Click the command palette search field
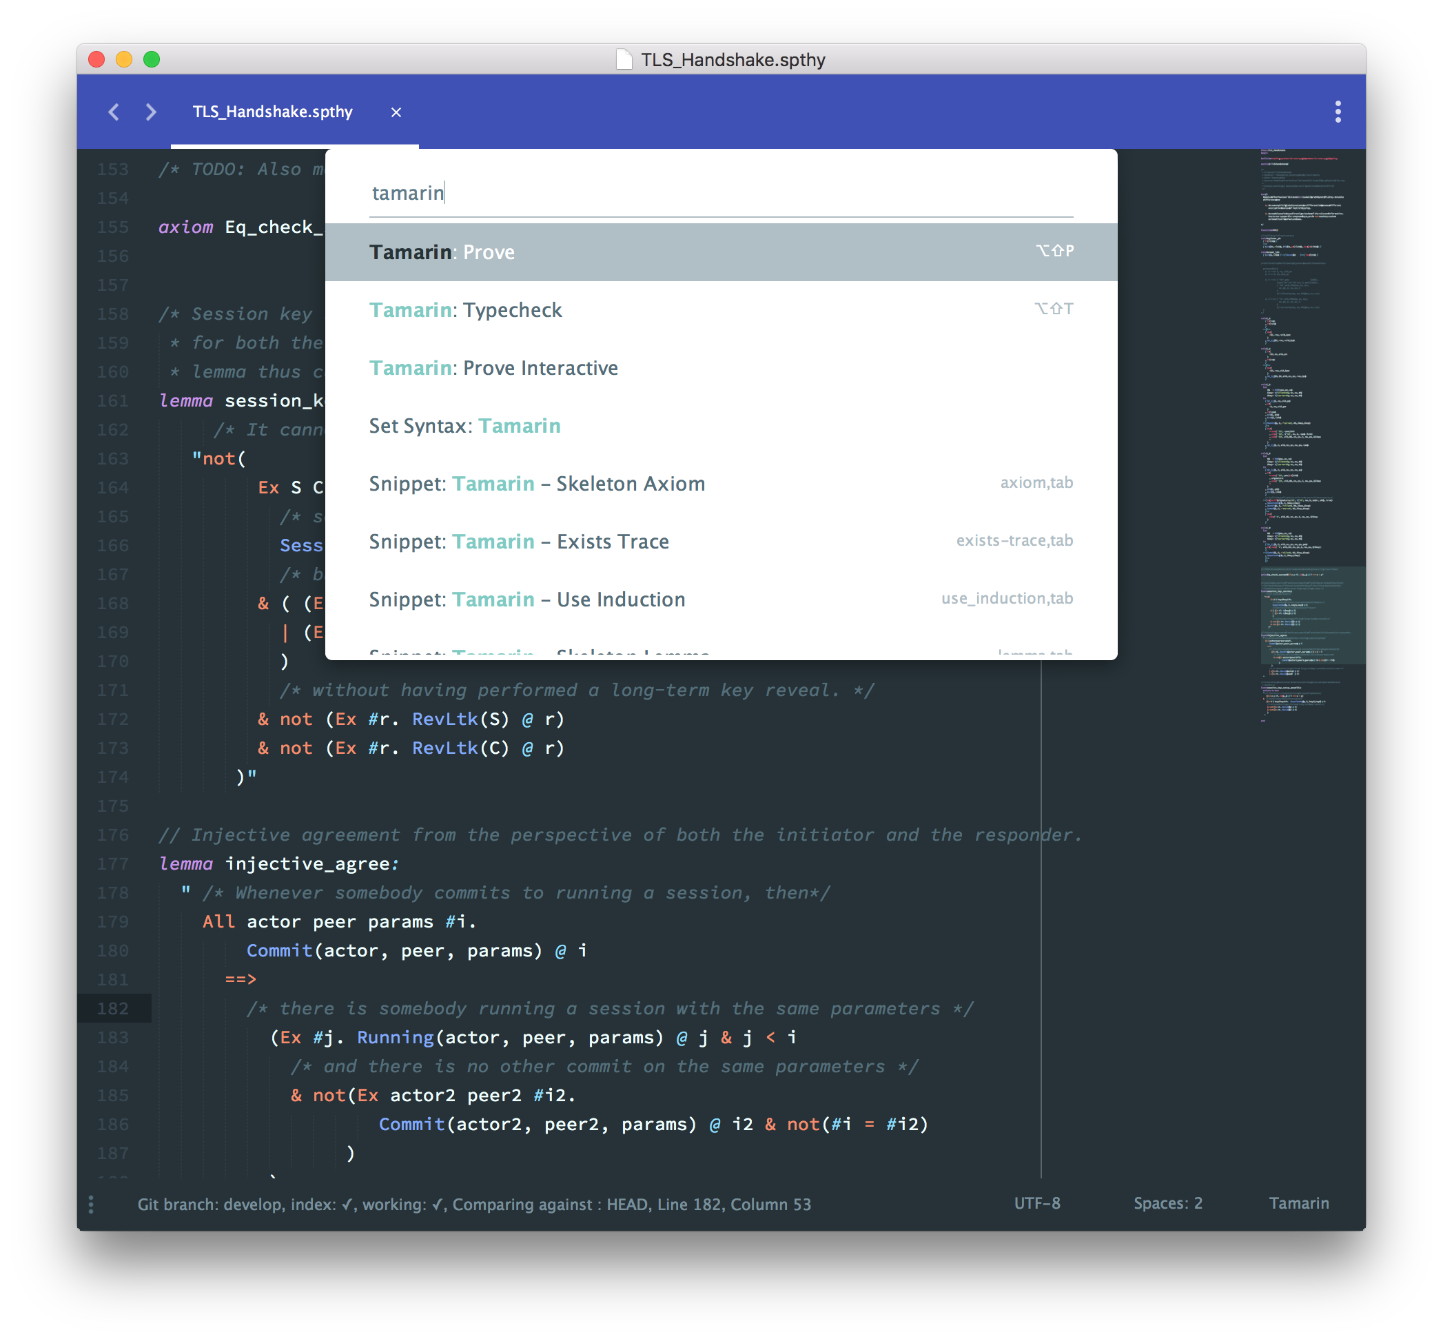Image resolution: width=1443 pixels, height=1341 pixels. click(x=720, y=193)
